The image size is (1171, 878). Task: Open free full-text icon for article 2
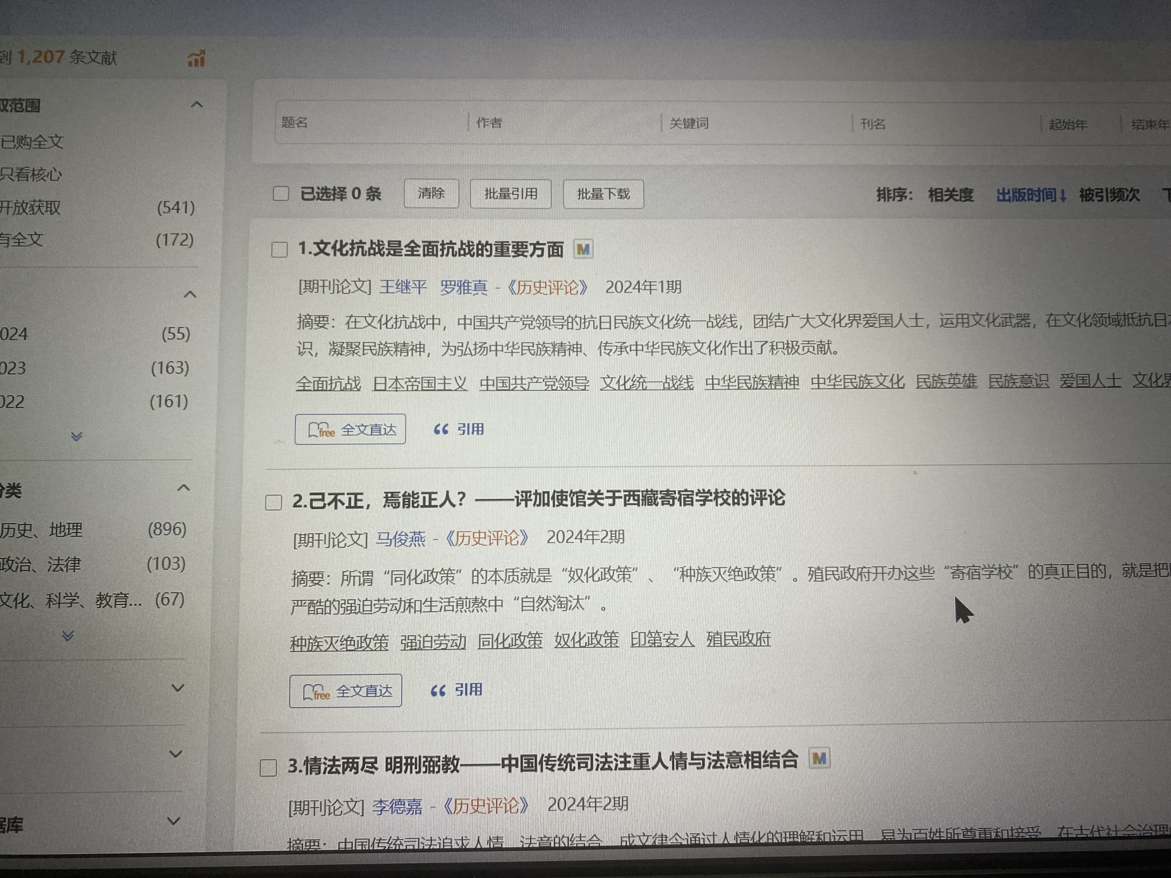(316, 692)
